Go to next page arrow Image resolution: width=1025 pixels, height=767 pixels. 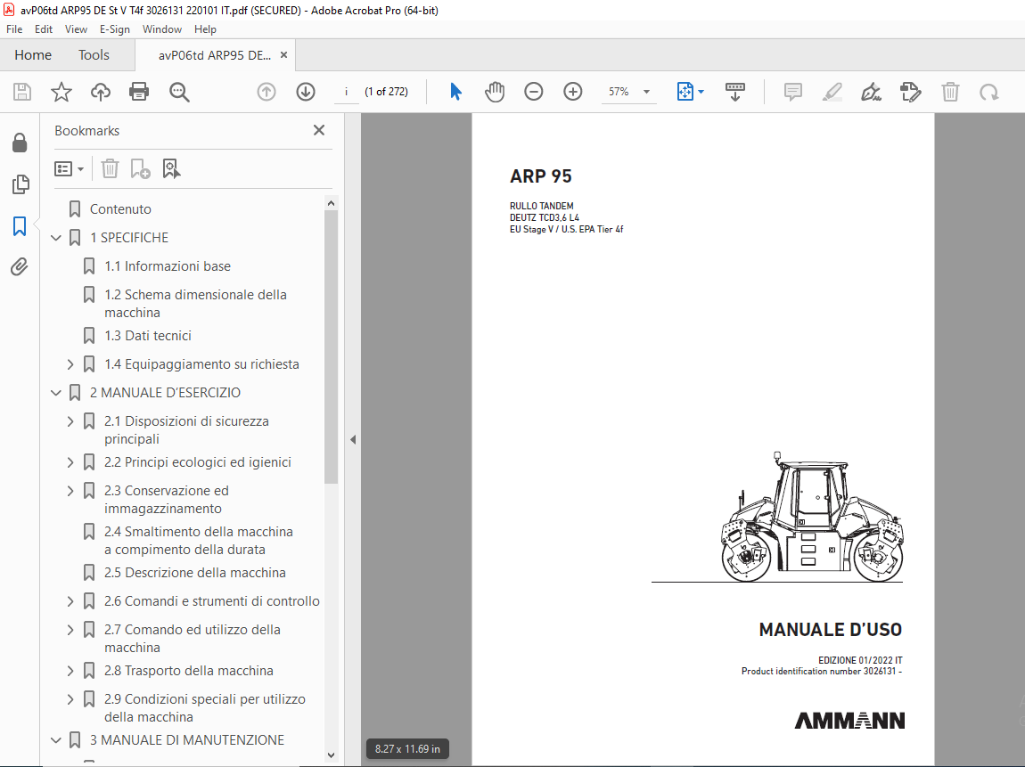(x=306, y=92)
